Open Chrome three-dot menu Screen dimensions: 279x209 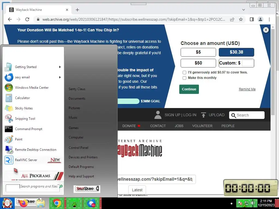(x=269, y=19)
